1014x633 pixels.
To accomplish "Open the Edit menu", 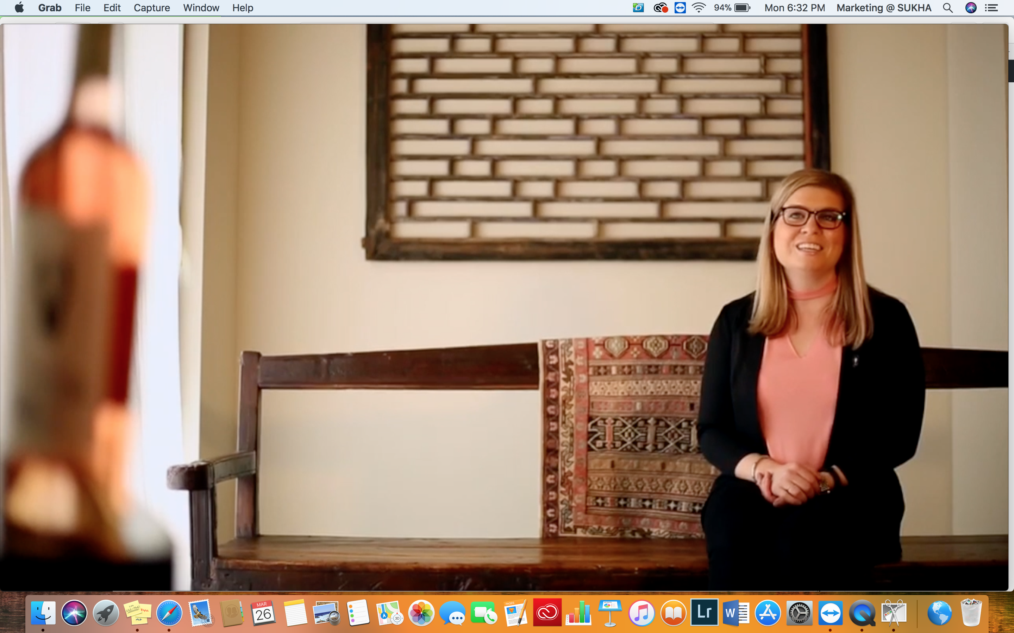I will click(112, 8).
